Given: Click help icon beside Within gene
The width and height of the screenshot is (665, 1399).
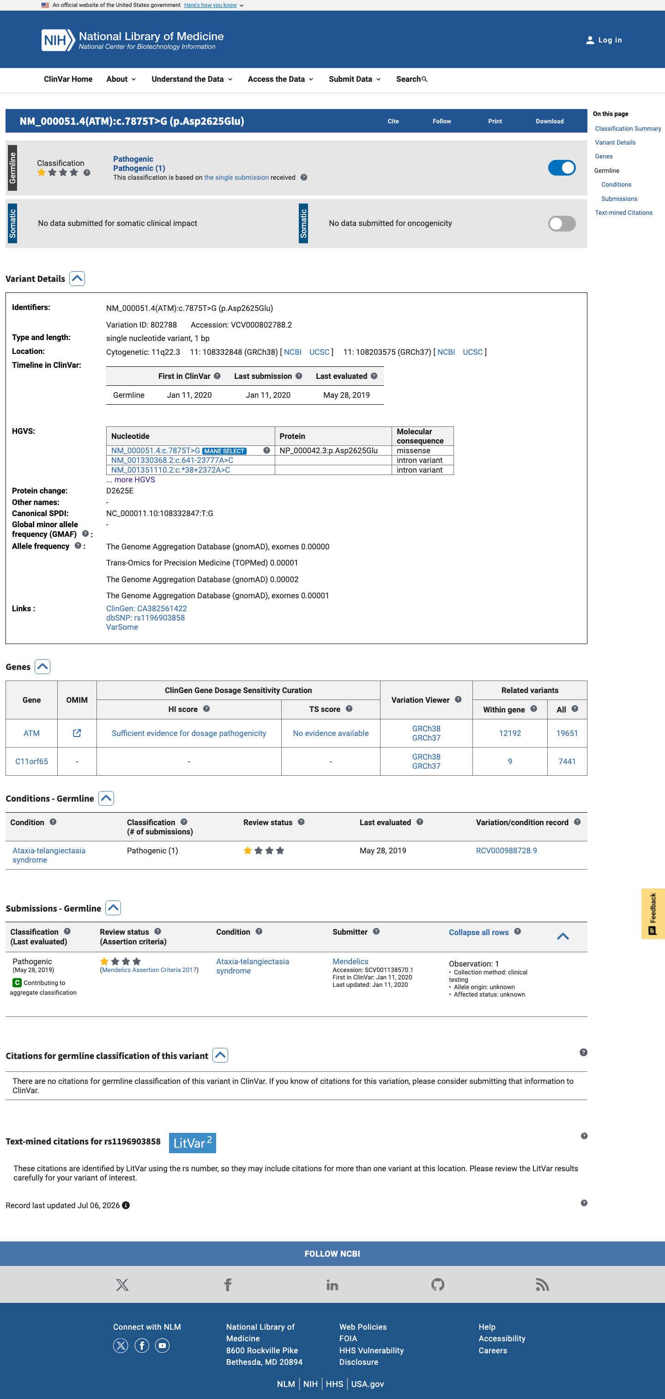Looking at the screenshot, I should pos(534,709).
